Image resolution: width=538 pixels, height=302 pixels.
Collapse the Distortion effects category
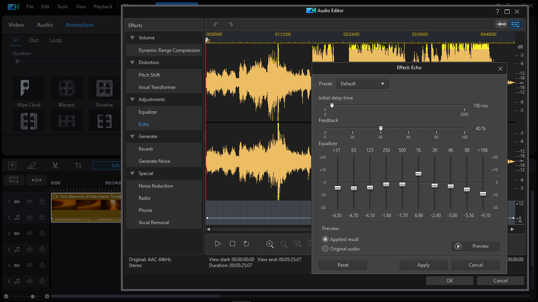click(132, 63)
